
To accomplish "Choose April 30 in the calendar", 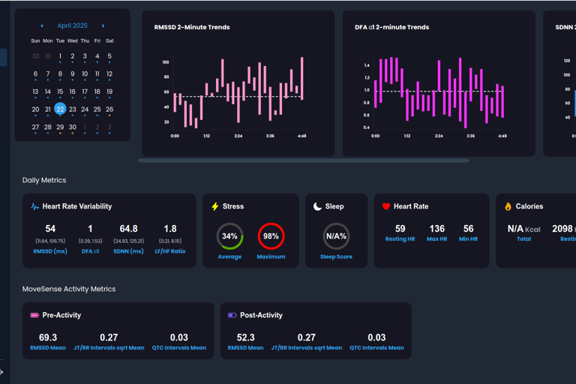I will 72,127.
